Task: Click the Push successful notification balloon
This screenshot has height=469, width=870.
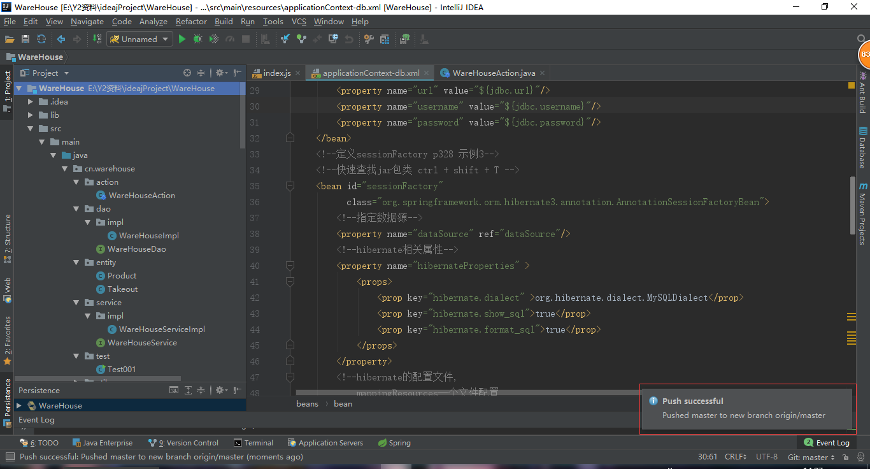Action: coord(748,408)
